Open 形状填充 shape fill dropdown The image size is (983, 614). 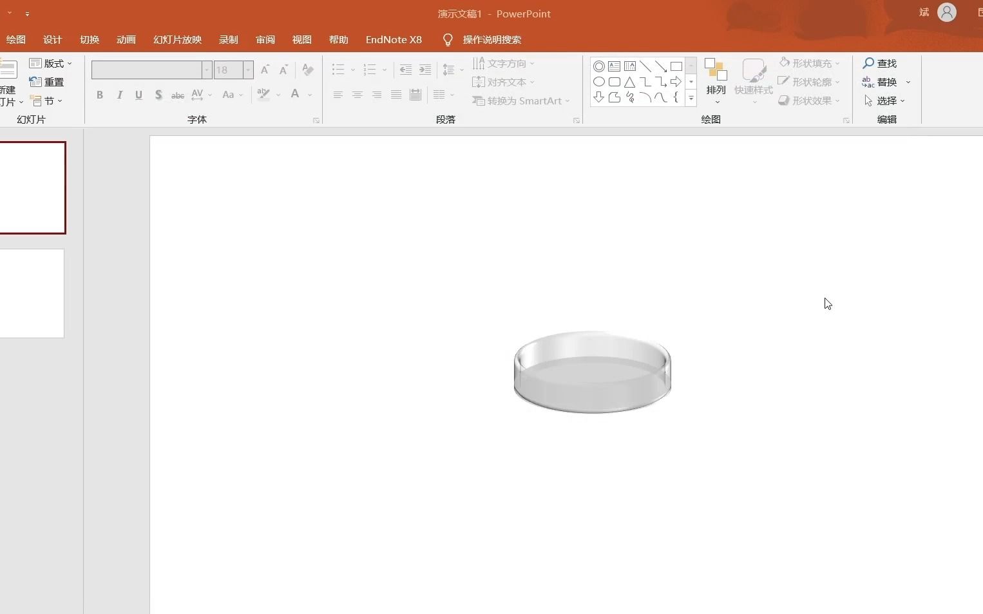coord(809,63)
